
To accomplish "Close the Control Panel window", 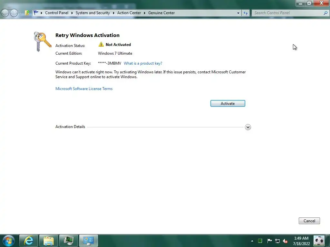I will point(321,3).
